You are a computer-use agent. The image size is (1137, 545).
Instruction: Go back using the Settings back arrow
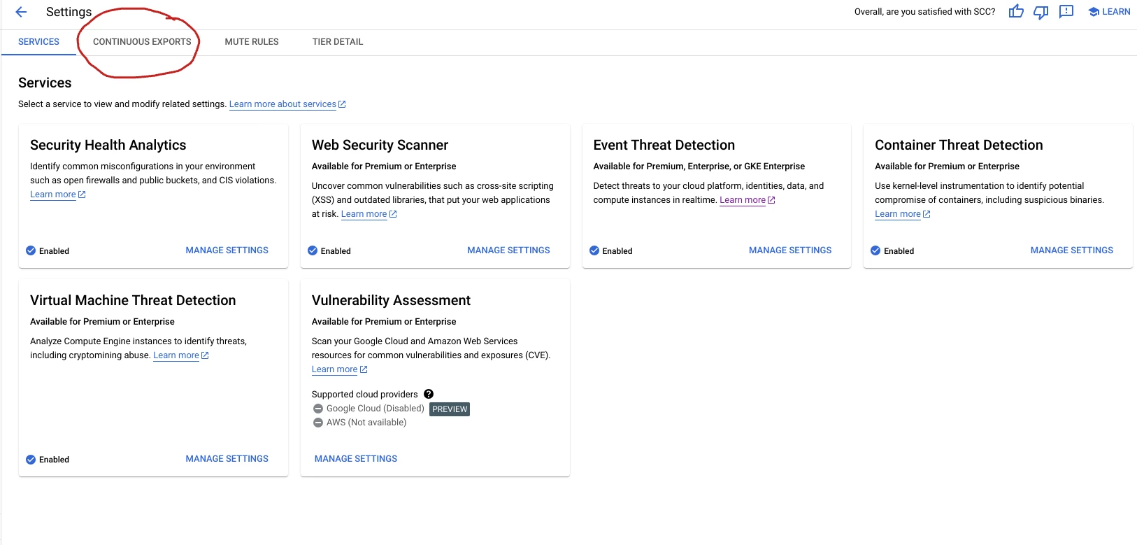pos(21,12)
